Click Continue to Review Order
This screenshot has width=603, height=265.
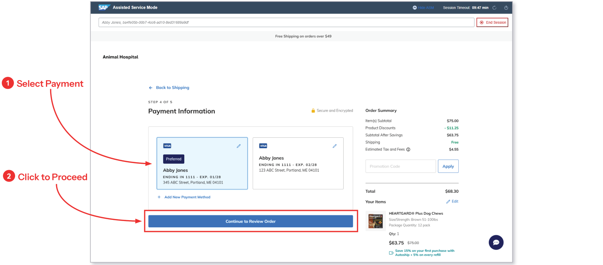click(251, 221)
